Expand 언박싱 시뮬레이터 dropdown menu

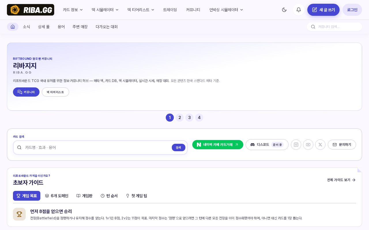click(226, 10)
